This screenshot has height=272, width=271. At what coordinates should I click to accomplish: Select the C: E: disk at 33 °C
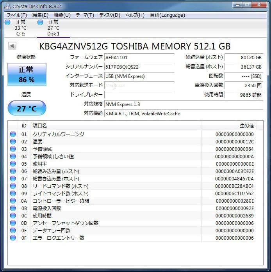pos(20,28)
